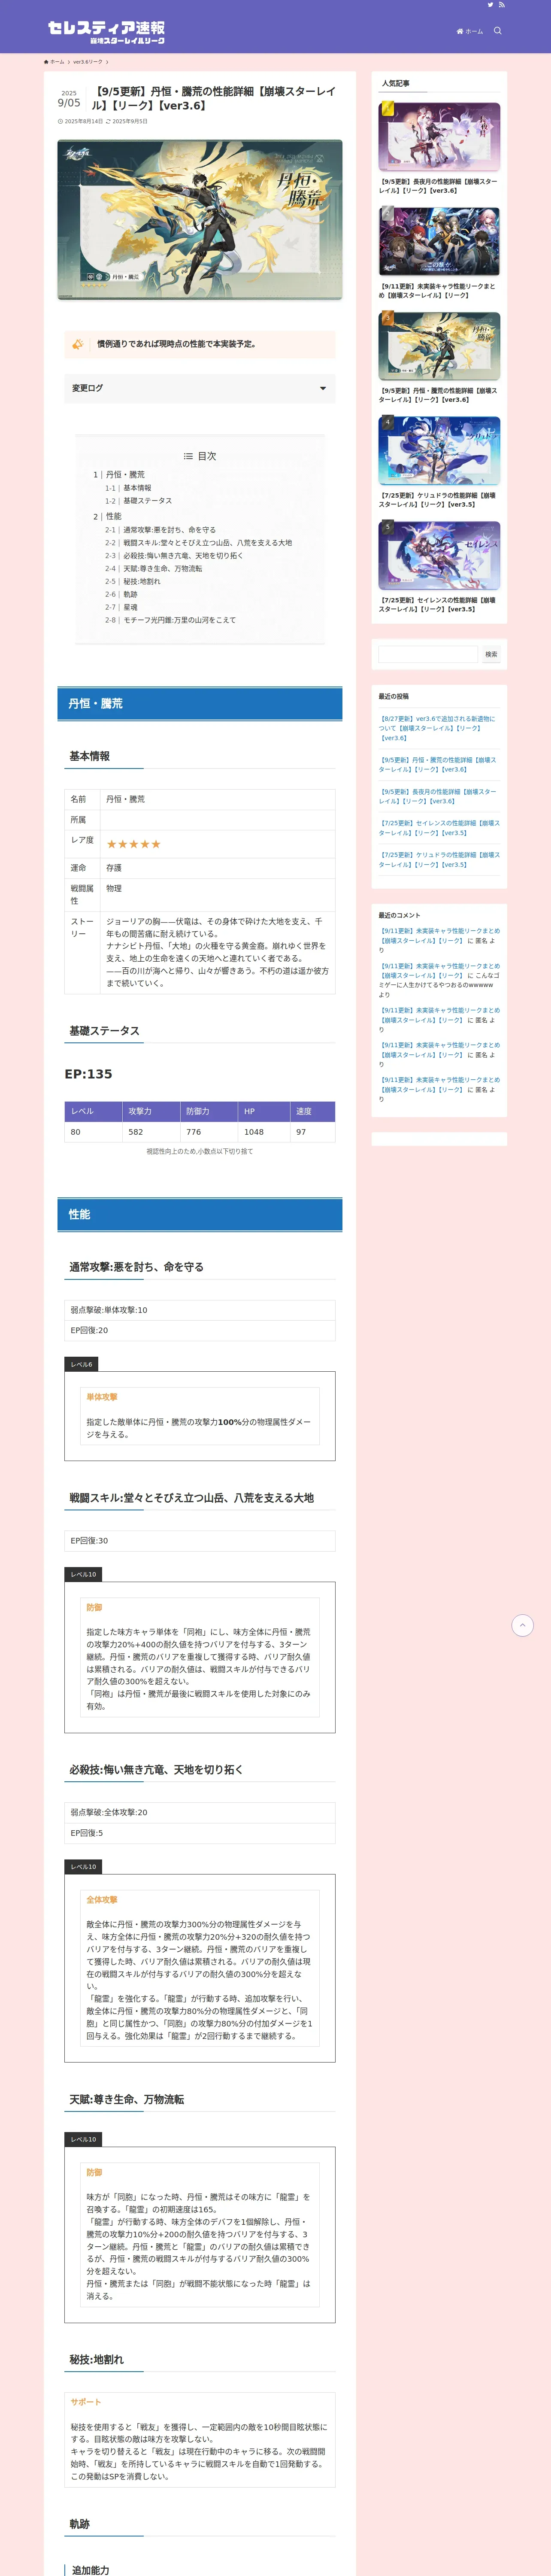Open the Twitter icon in header
Screen dimensions: 551x2576
pyautogui.click(x=490, y=5)
